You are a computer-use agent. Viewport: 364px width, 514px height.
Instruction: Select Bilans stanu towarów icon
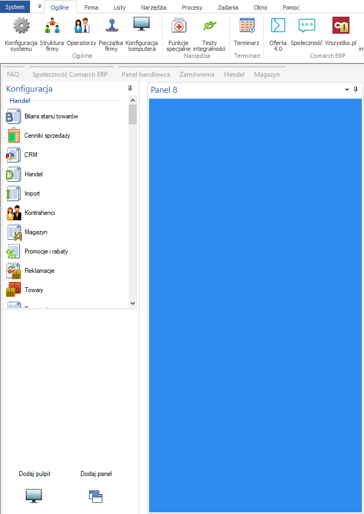(13, 116)
